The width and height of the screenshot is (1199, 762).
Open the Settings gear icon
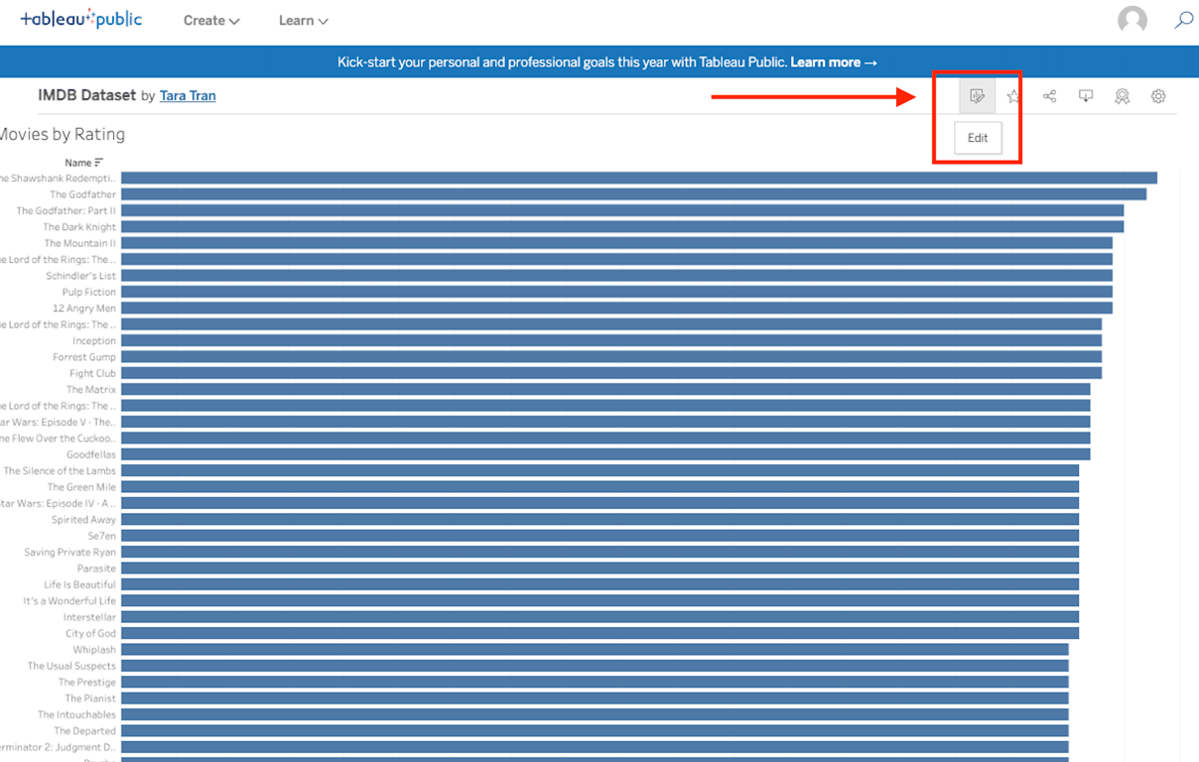tap(1158, 96)
